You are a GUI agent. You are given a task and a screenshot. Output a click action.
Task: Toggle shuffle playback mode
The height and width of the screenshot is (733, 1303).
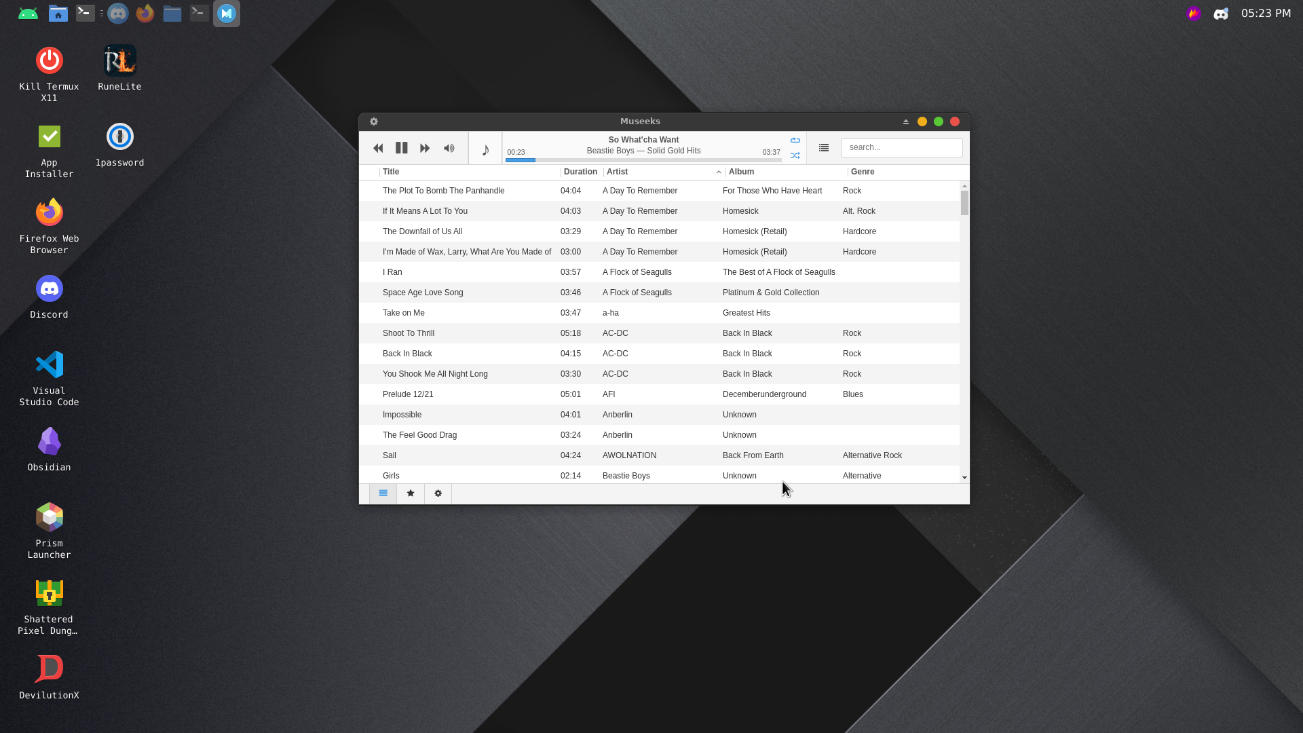795,155
